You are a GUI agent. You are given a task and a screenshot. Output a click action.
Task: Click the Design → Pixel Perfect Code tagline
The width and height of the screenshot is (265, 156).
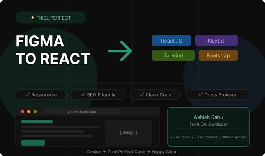tap(132, 152)
